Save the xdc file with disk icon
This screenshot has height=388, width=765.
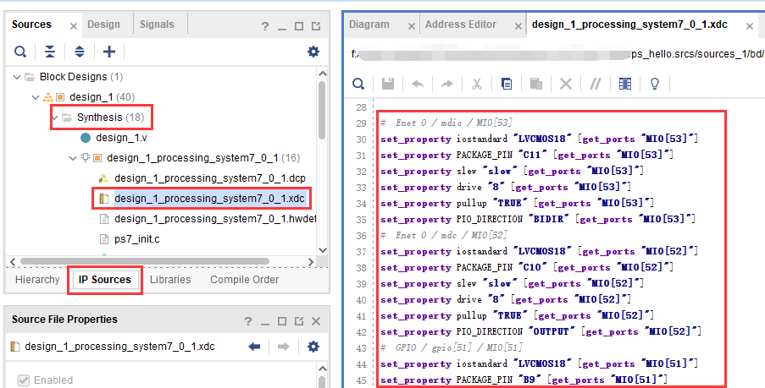[388, 84]
